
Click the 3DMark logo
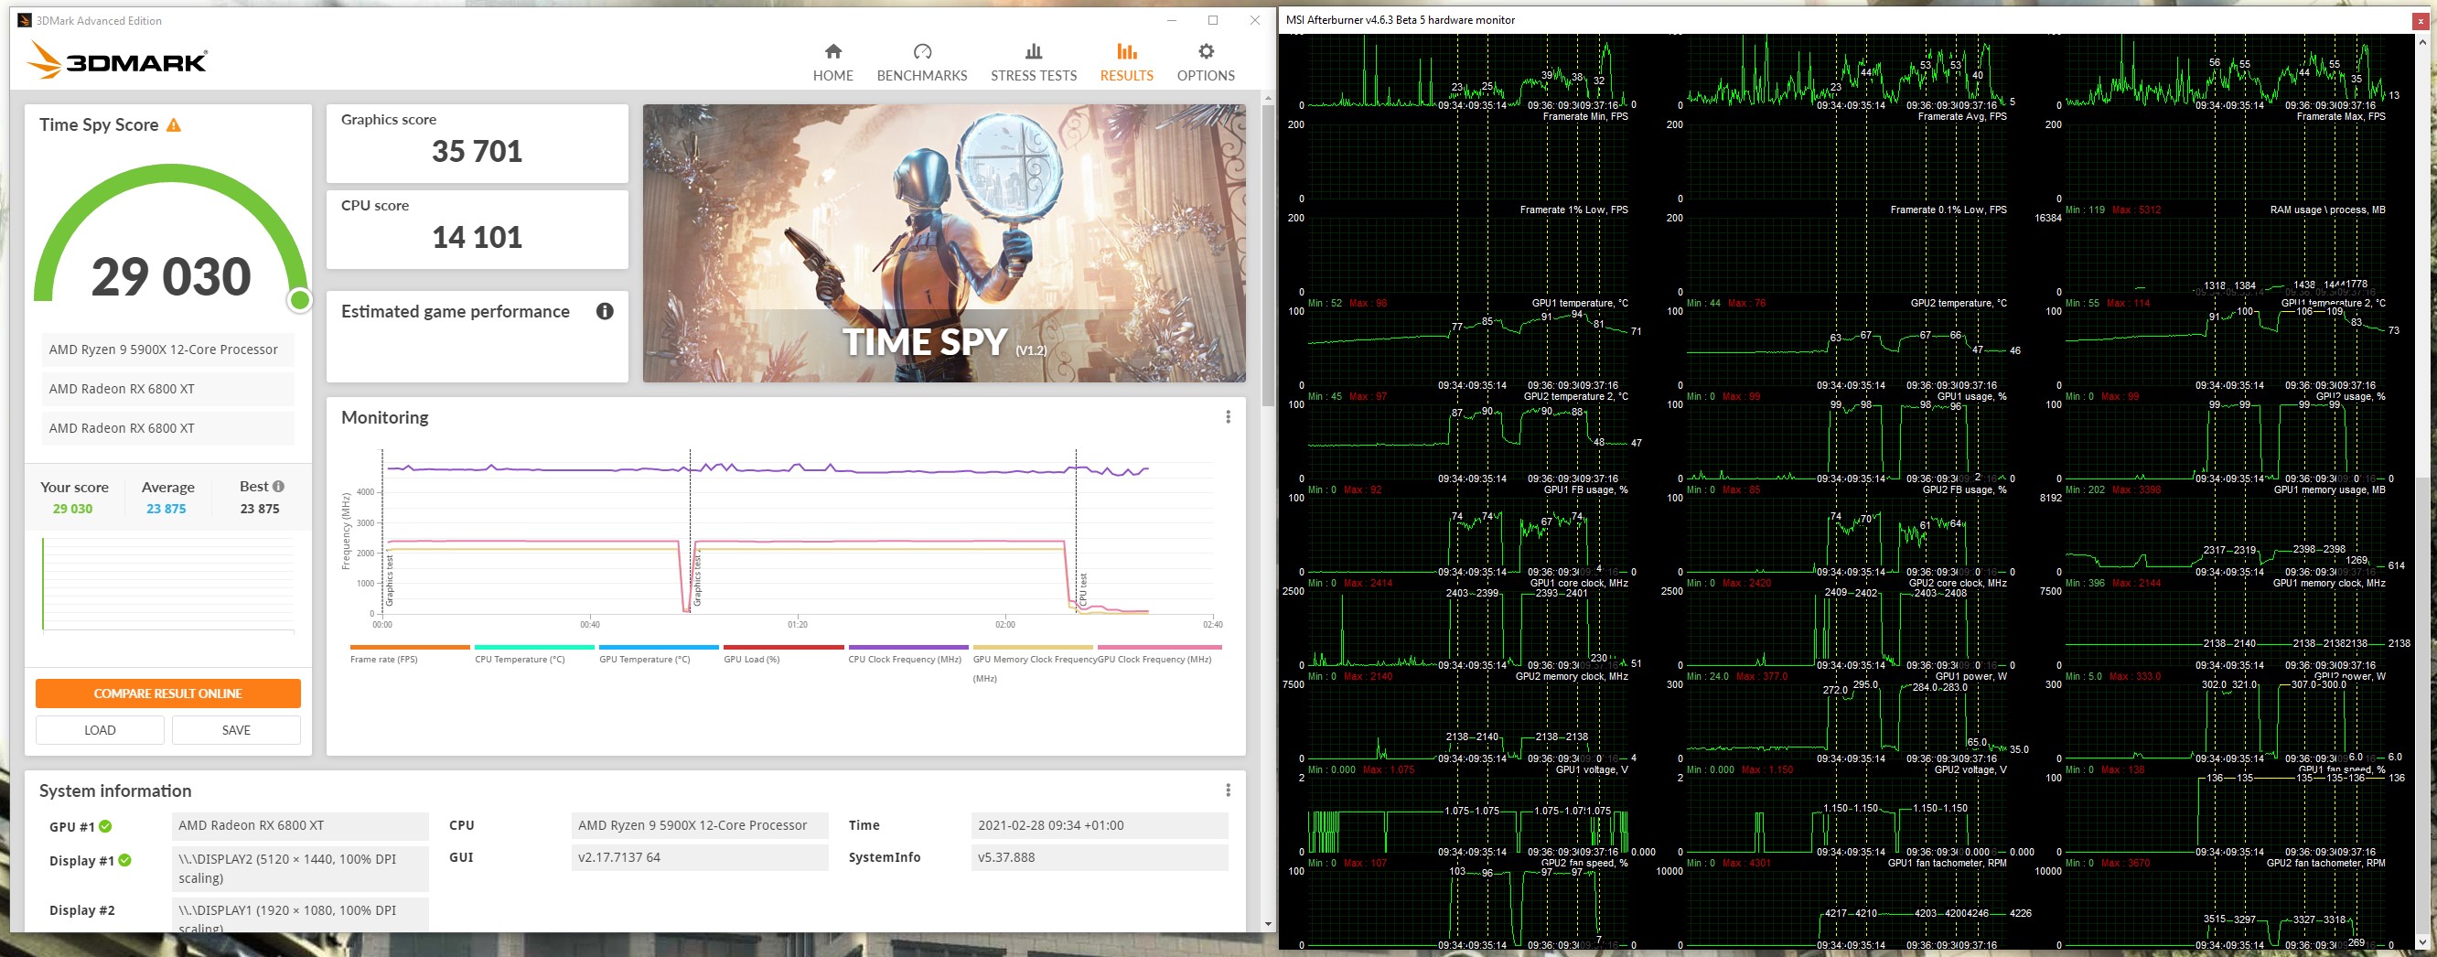(x=116, y=60)
